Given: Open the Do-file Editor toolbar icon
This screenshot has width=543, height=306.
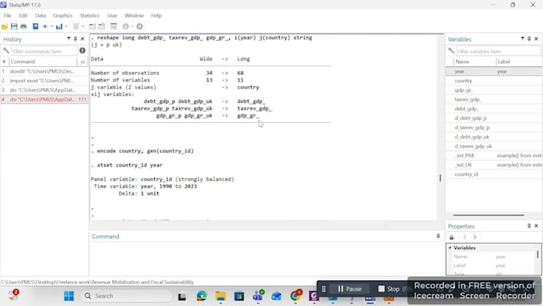Looking at the screenshot, I should [76, 26].
